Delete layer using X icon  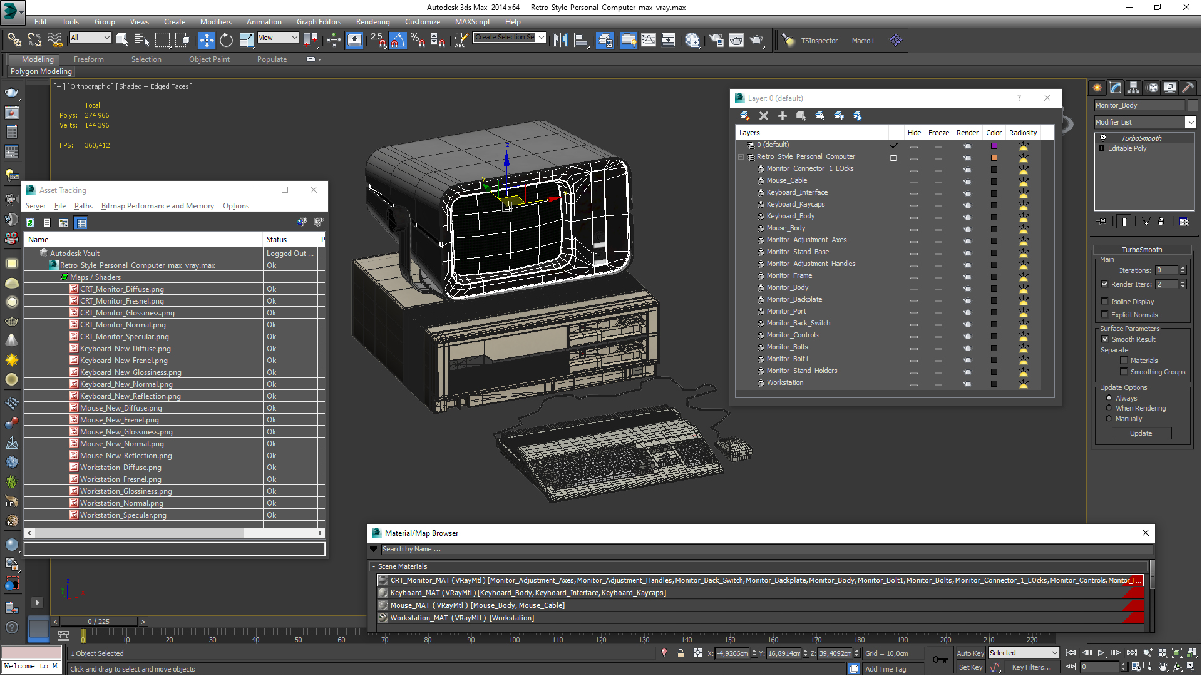(x=763, y=116)
